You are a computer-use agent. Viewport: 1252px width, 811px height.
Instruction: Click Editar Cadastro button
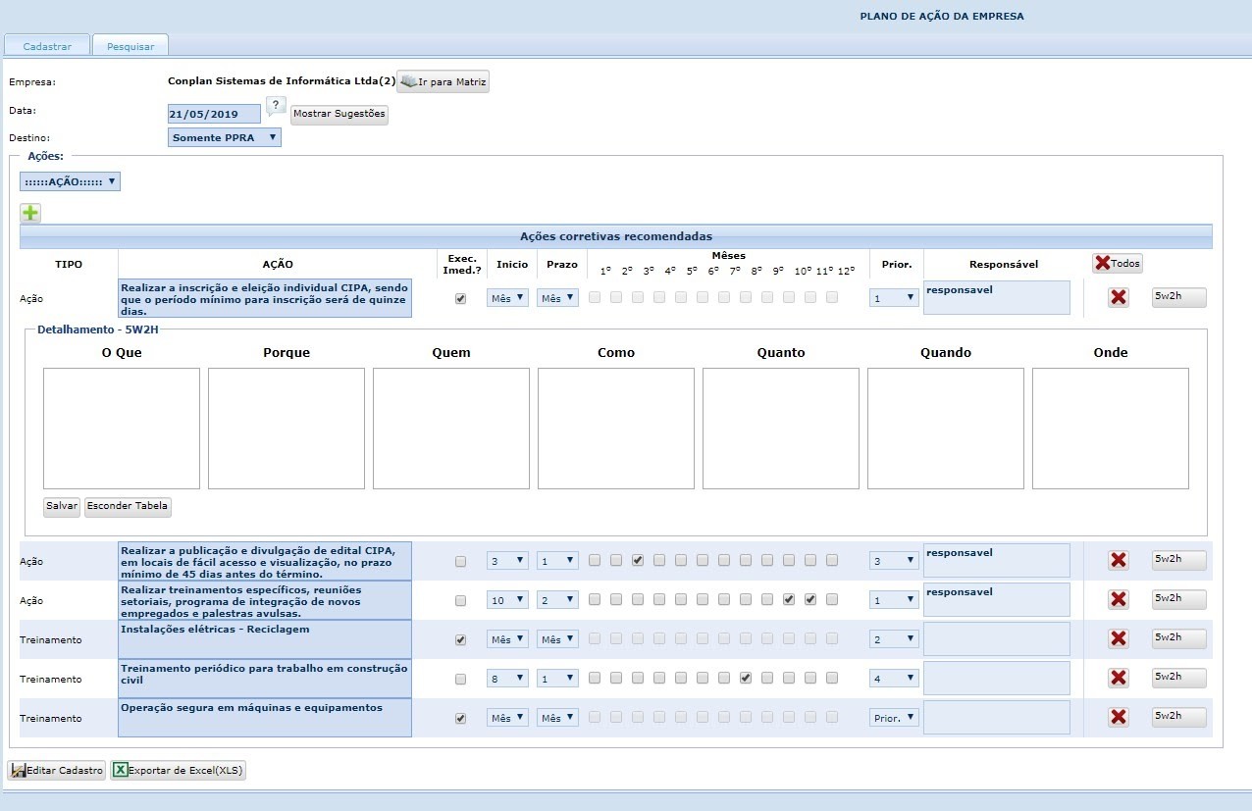[x=57, y=771]
